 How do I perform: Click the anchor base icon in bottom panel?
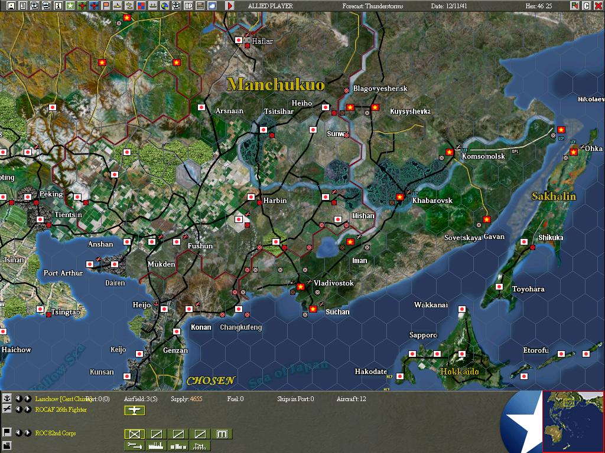point(7,398)
